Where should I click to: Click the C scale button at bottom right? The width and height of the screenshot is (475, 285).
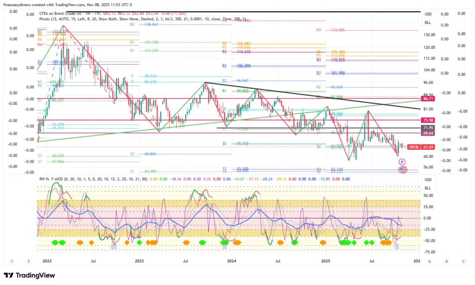tap(462, 261)
